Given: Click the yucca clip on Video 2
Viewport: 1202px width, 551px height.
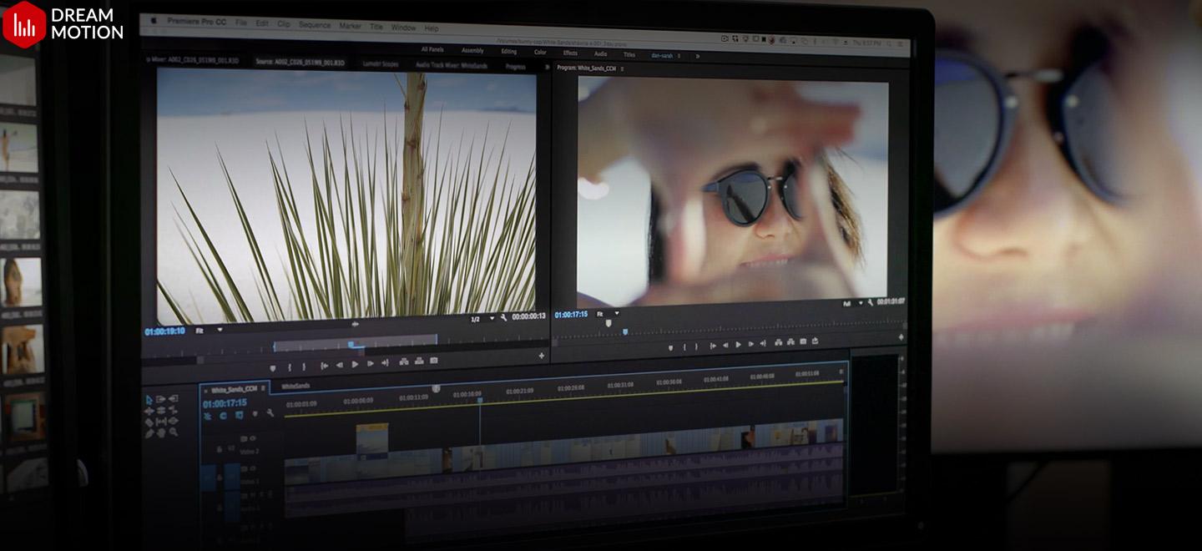Looking at the screenshot, I should [x=372, y=439].
